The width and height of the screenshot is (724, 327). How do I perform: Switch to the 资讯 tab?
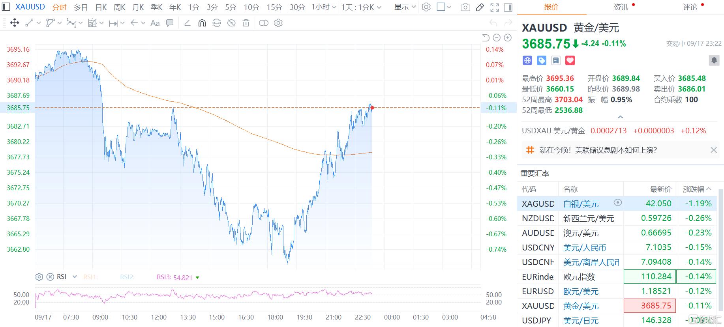point(621,7)
